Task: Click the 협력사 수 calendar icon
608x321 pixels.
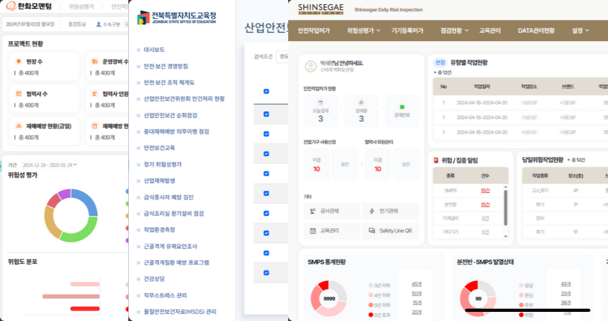Action: point(18,94)
